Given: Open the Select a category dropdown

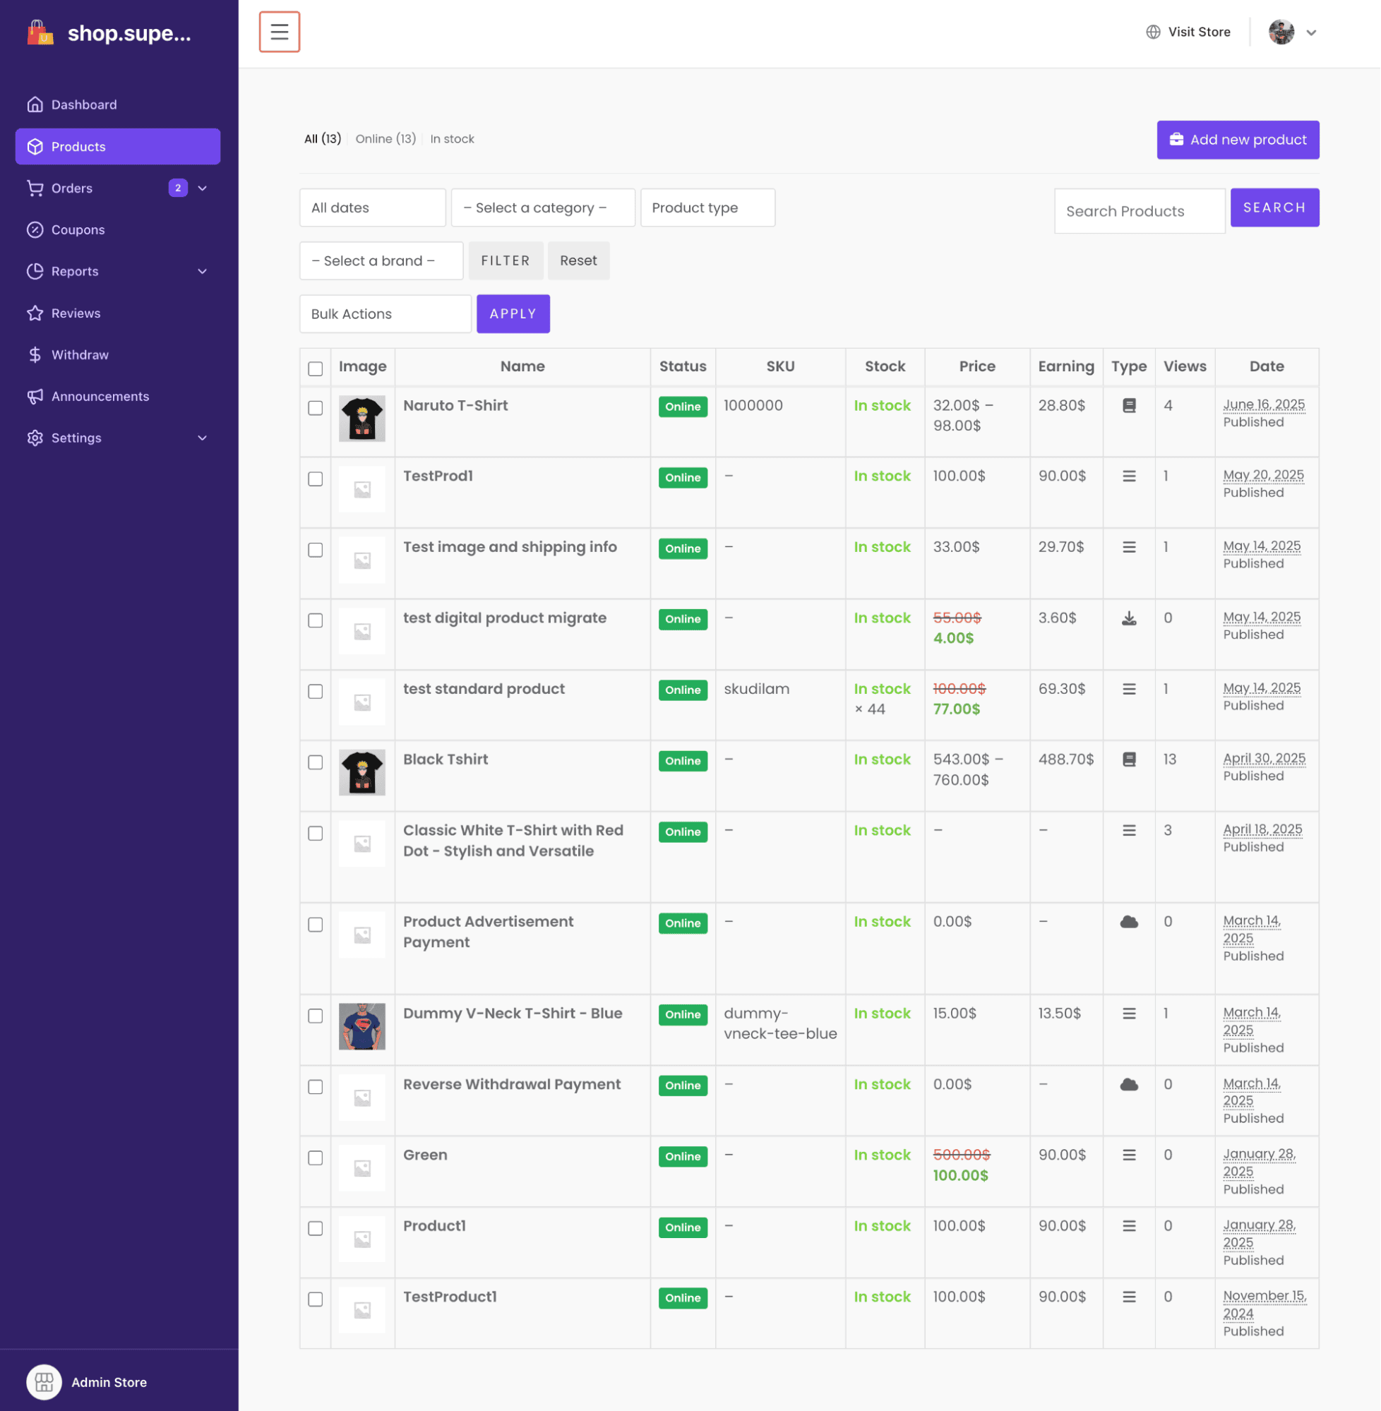Looking at the screenshot, I should (542, 208).
